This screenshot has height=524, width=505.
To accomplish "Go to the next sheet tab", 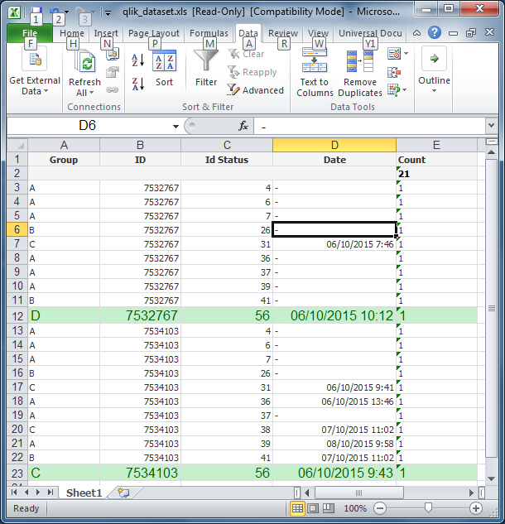I will [38, 493].
